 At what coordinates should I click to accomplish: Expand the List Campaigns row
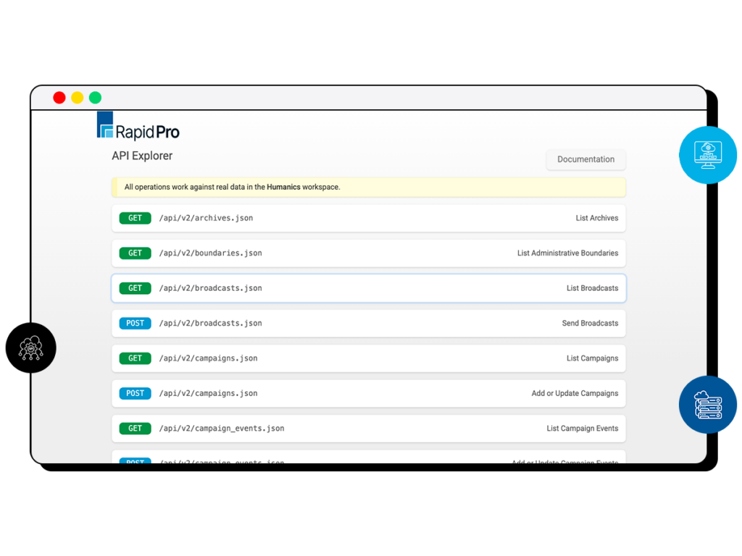tap(369, 358)
